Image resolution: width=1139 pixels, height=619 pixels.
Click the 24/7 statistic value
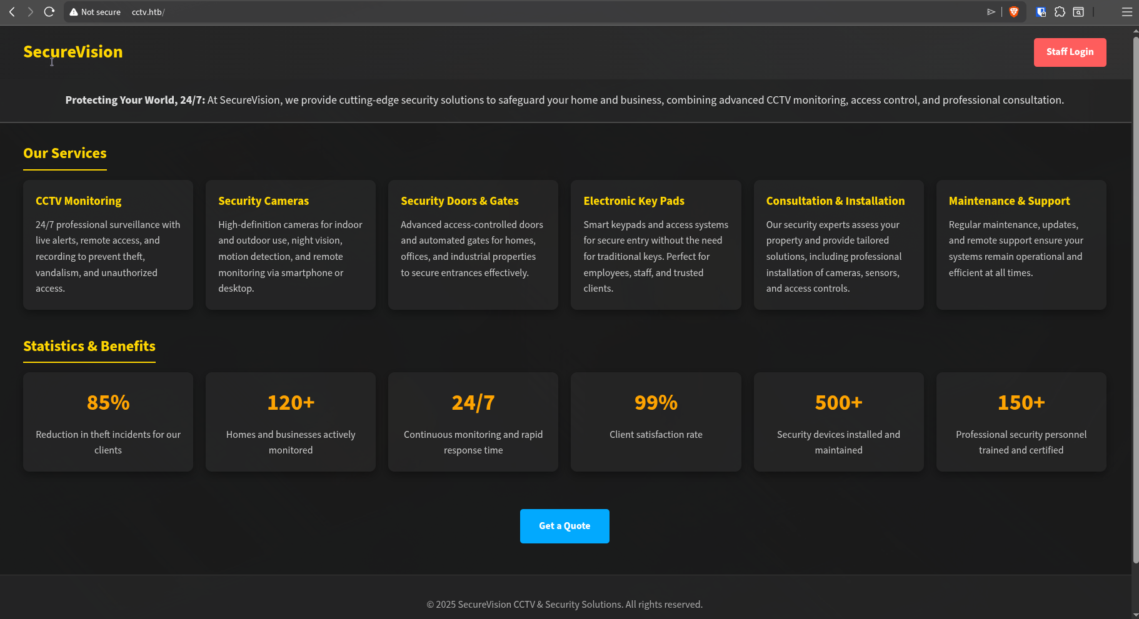point(473,403)
